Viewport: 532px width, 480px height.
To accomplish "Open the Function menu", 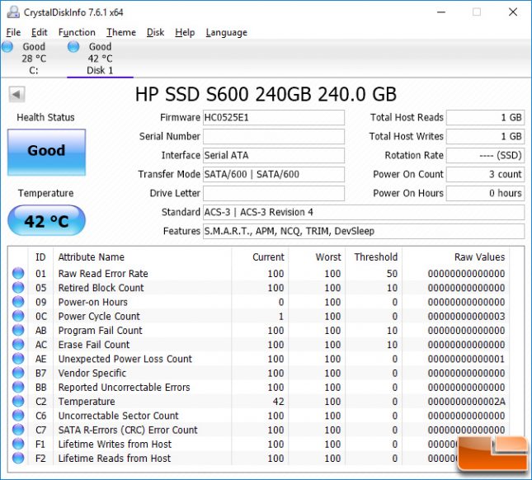I will click(77, 32).
